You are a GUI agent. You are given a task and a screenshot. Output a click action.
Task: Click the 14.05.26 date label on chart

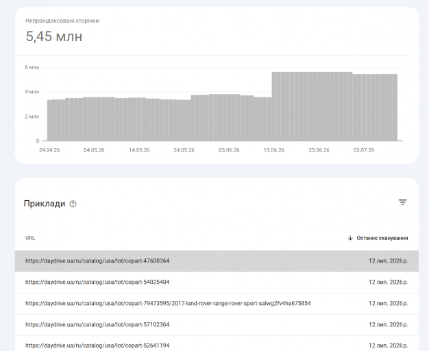click(x=139, y=150)
